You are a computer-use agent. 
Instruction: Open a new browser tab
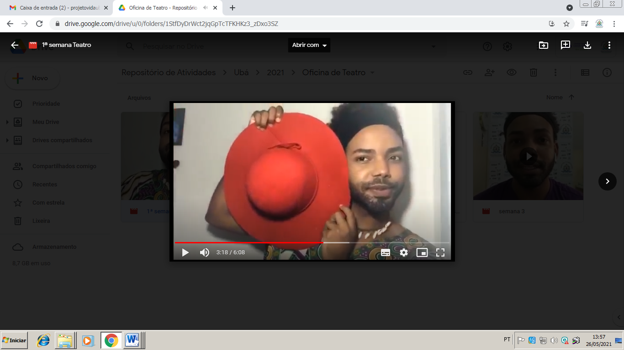(233, 8)
